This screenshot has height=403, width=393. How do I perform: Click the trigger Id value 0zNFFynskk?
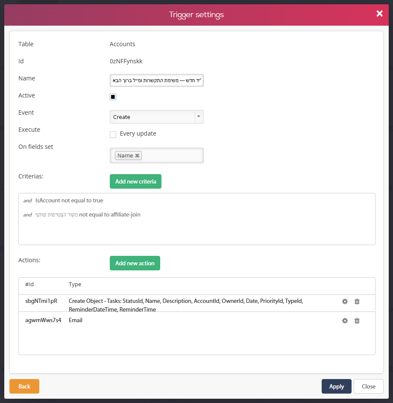pyautogui.click(x=126, y=61)
